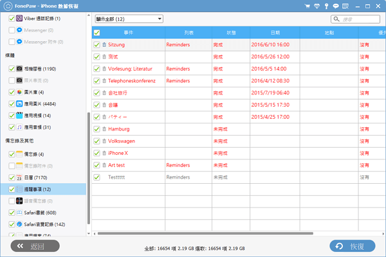
Task: Click the photo library icon (4)
Action: [19, 92]
